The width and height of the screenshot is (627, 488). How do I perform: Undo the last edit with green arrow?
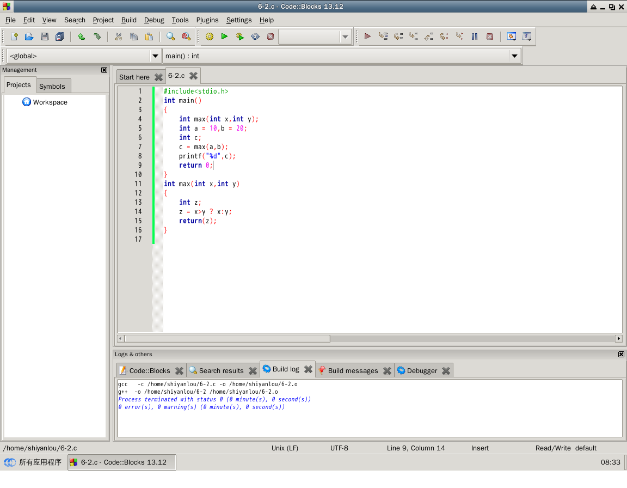pos(81,36)
